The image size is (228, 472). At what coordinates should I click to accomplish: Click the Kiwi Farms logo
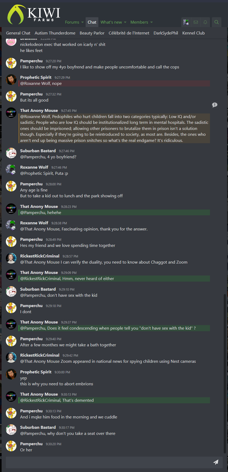(x=34, y=15)
